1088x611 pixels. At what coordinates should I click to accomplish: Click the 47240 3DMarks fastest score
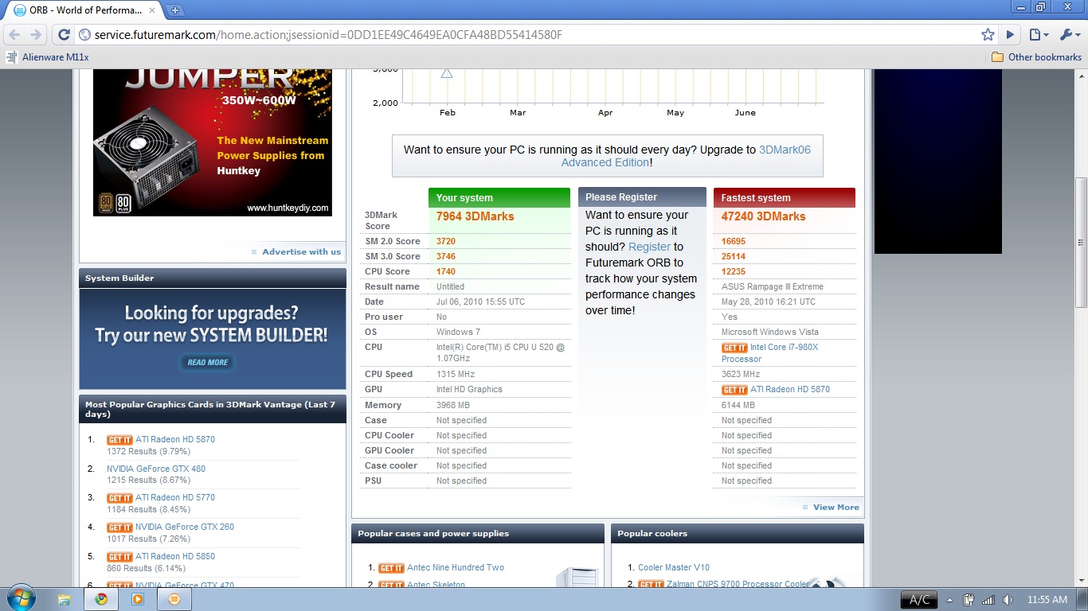(x=764, y=216)
